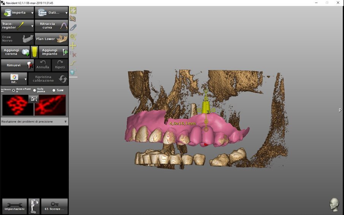
Task: Select the scalpel cutting tool
Action: [73, 28]
